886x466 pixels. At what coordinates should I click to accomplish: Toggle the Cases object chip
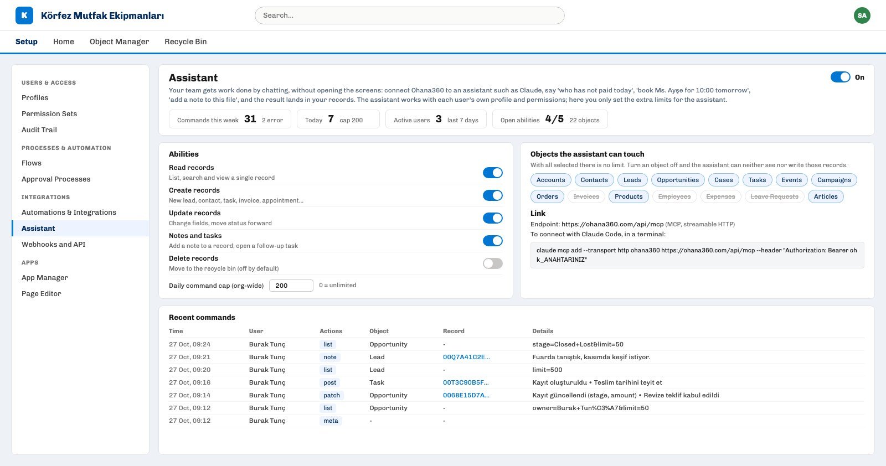pos(723,180)
